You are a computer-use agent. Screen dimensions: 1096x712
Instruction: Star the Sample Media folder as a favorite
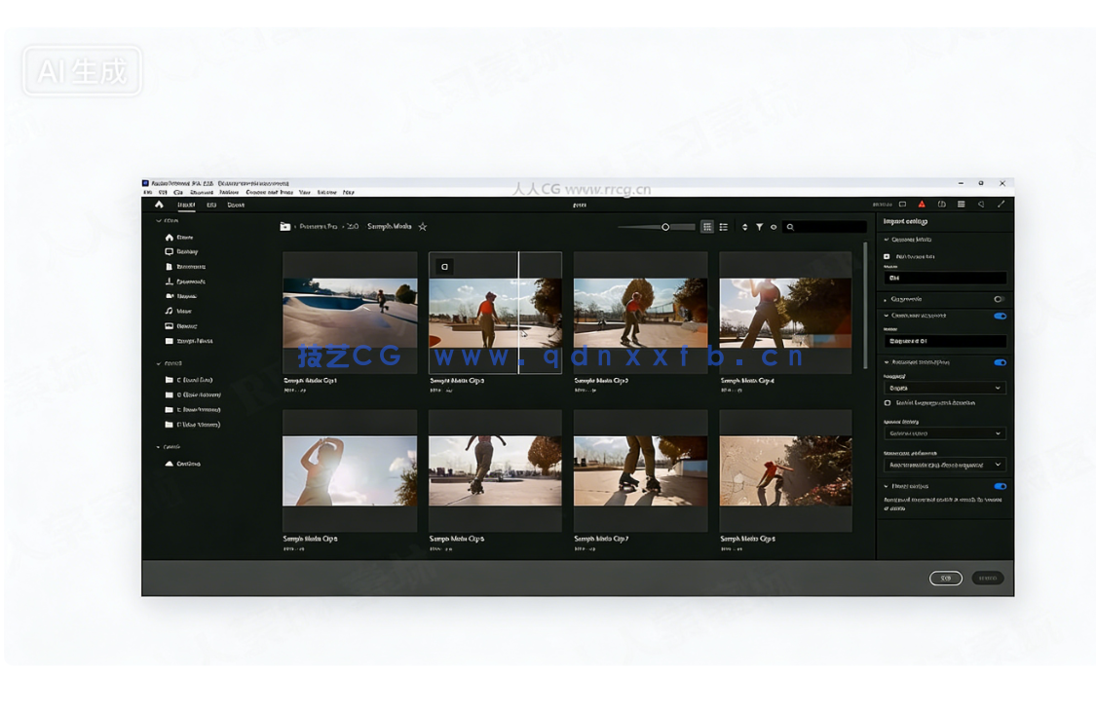coord(422,226)
